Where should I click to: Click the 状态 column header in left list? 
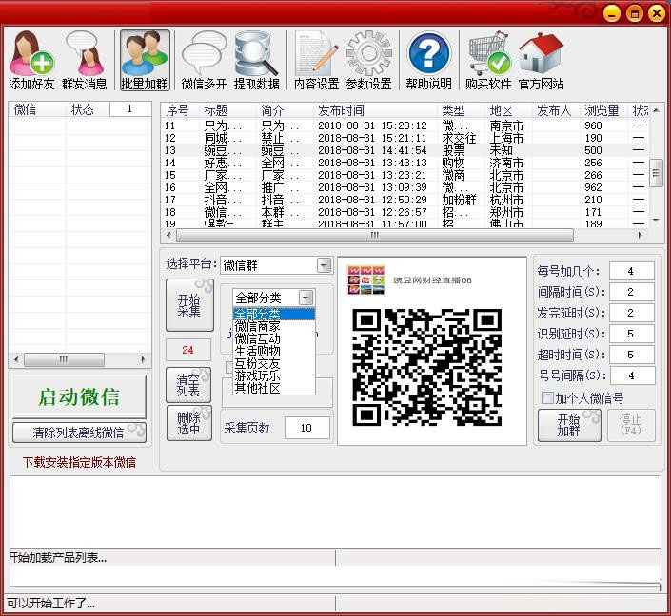88,109
